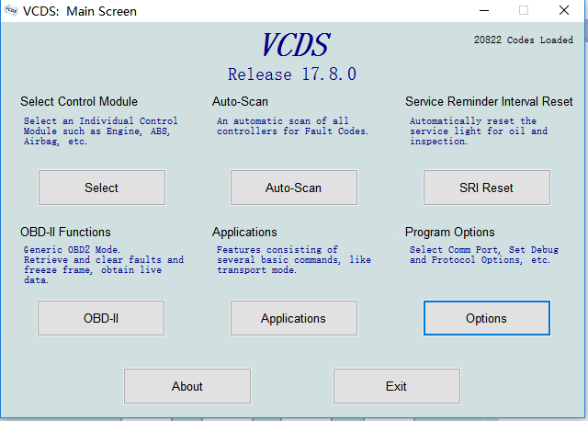Exit VCDS with the Exit button
588x421 pixels.
(x=397, y=386)
